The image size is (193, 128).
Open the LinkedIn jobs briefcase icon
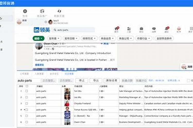click(x=141, y=29)
